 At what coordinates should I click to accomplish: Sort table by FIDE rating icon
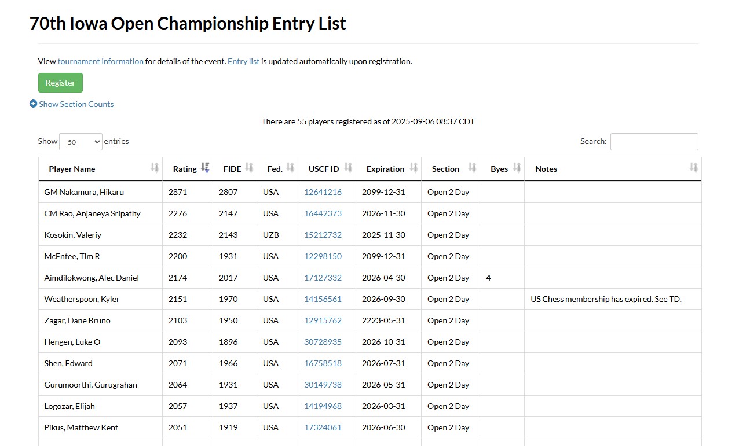249,168
